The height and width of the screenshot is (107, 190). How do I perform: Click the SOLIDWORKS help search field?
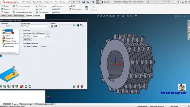(160, 2)
